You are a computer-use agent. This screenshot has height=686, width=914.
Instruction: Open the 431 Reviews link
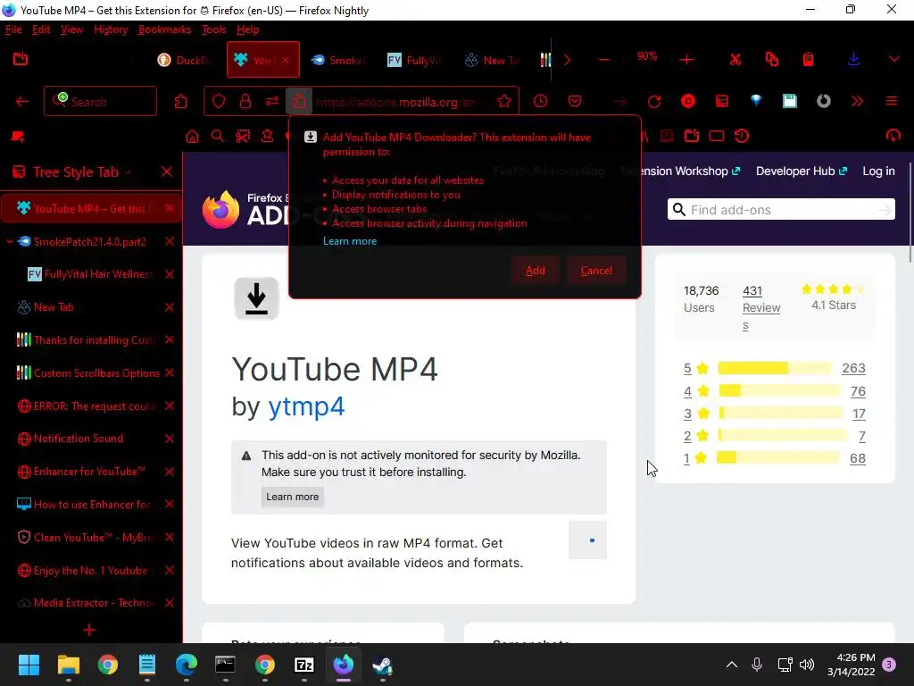[x=761, y=307]
